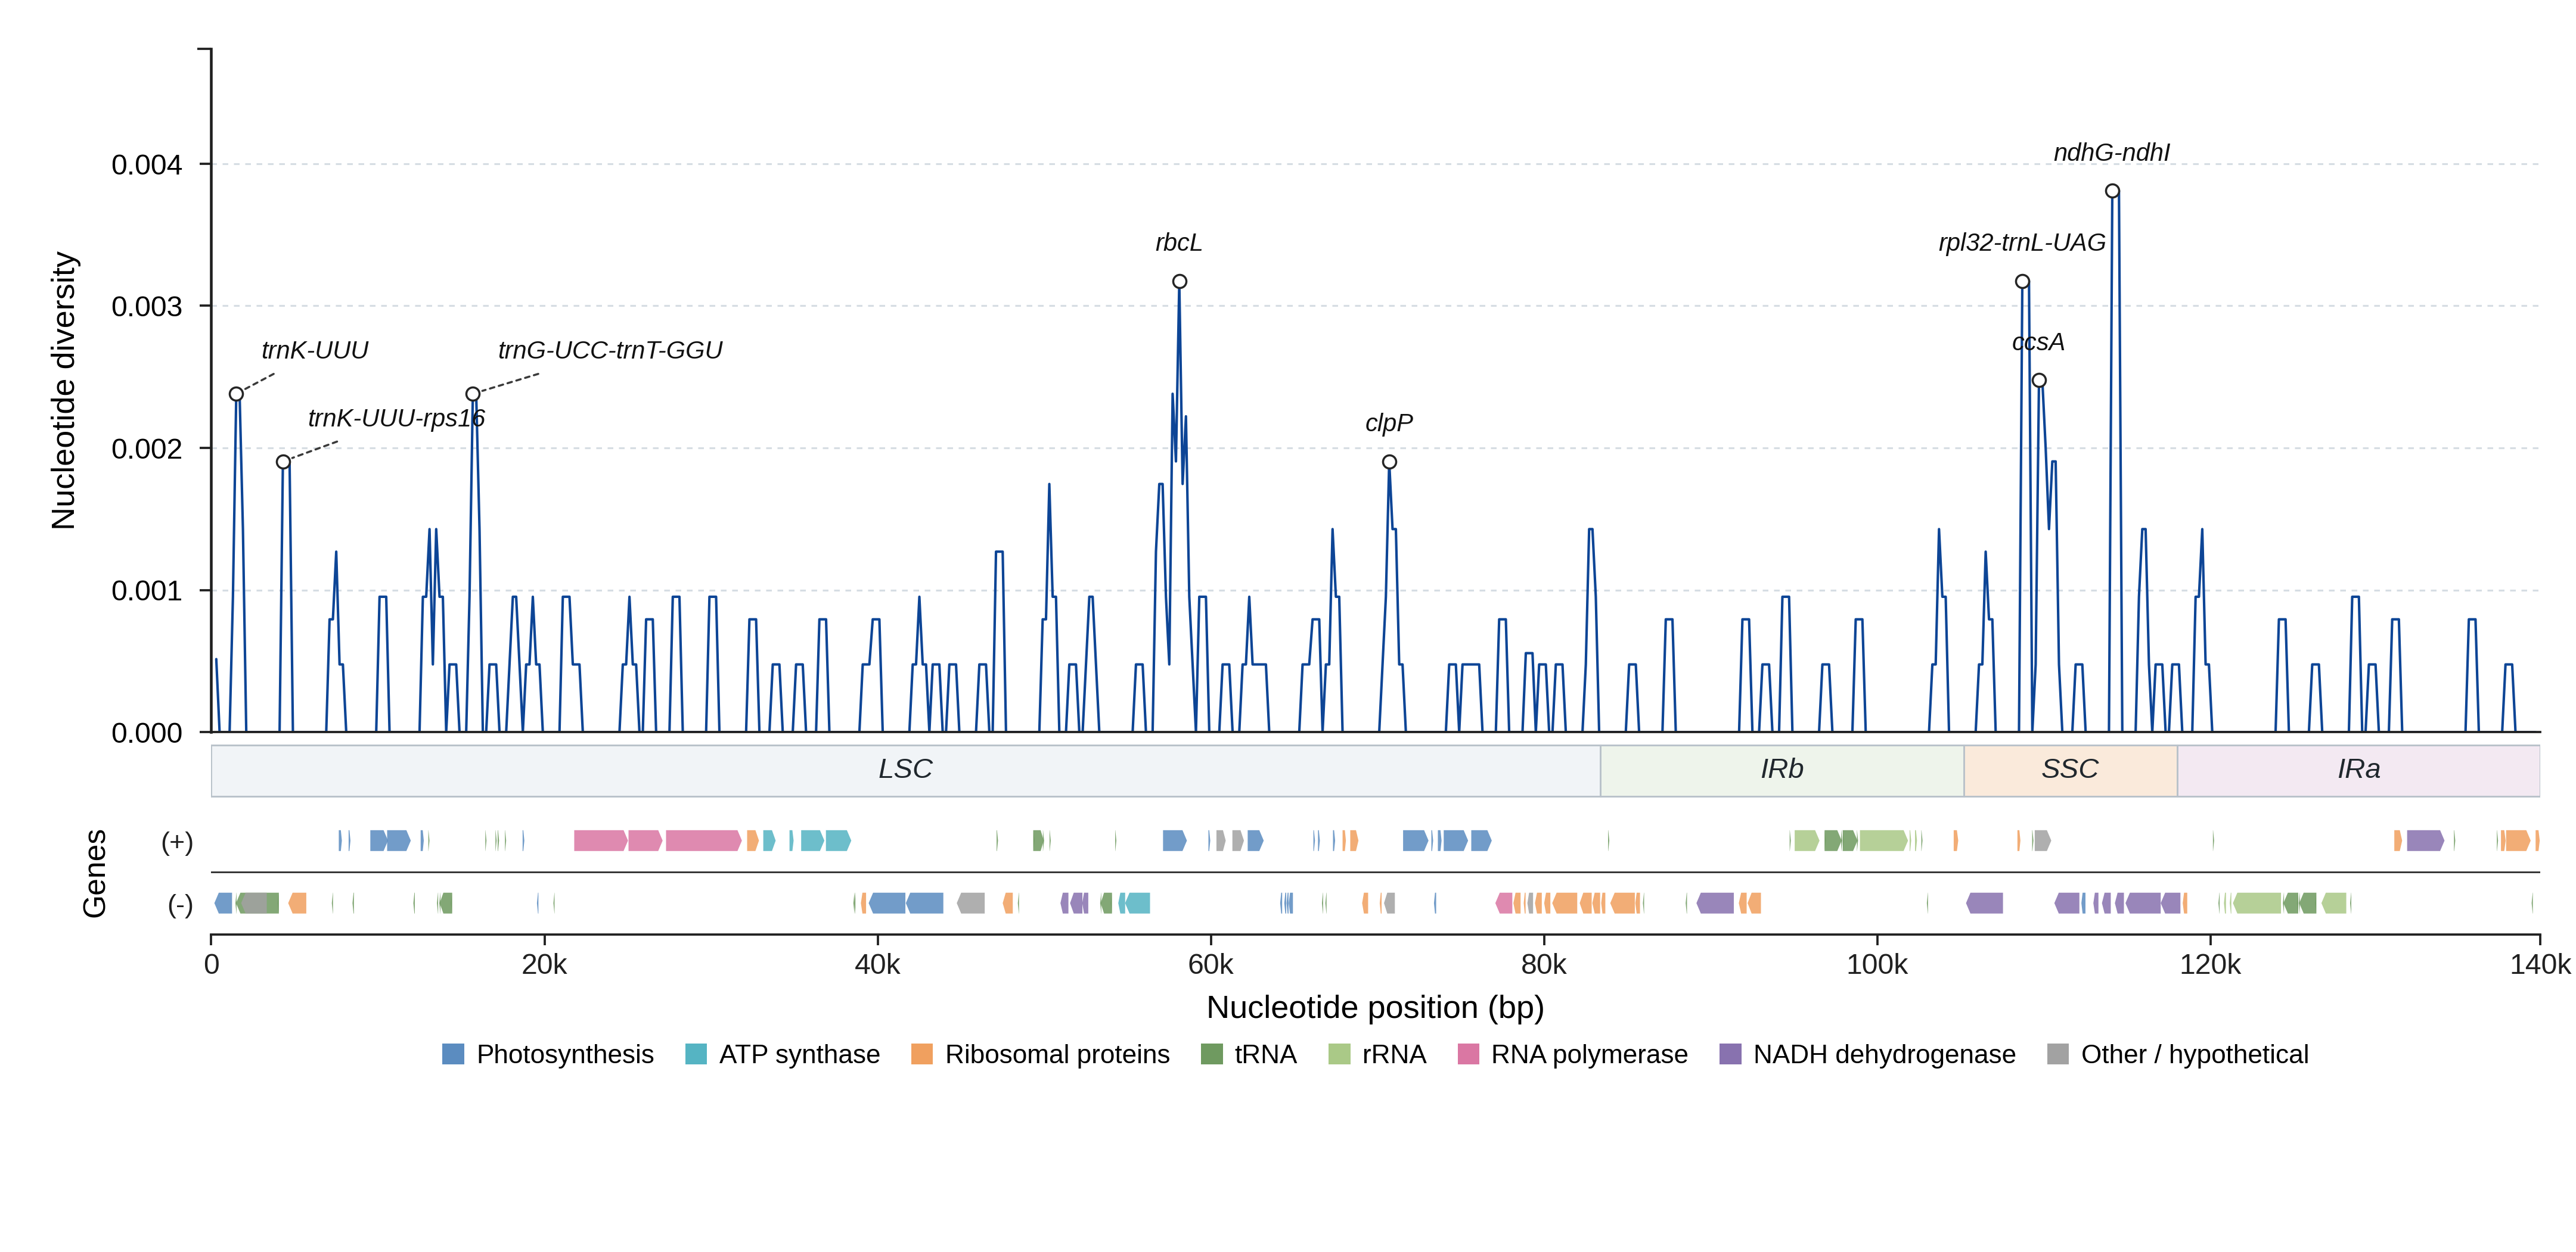This screenshot has width=2576, height=1252.
Task: Click the rpl32-trnL-UAG annotation label
Action: [2022, 243]
